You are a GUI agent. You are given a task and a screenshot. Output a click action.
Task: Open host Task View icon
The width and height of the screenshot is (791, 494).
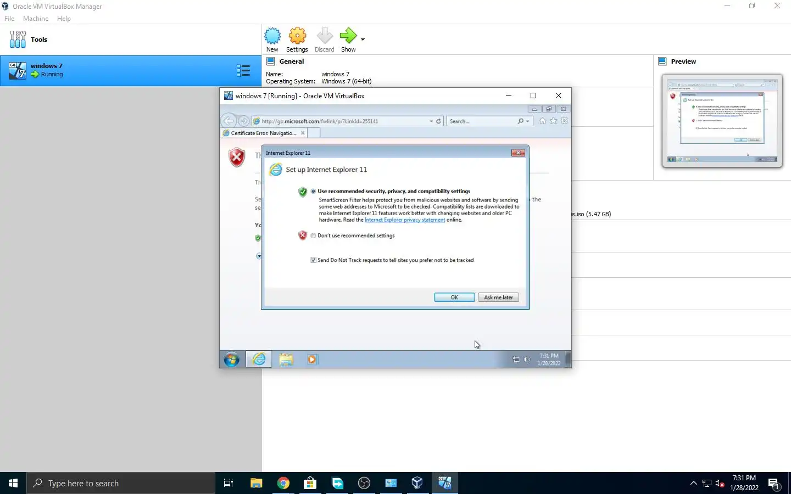point(229,483)
